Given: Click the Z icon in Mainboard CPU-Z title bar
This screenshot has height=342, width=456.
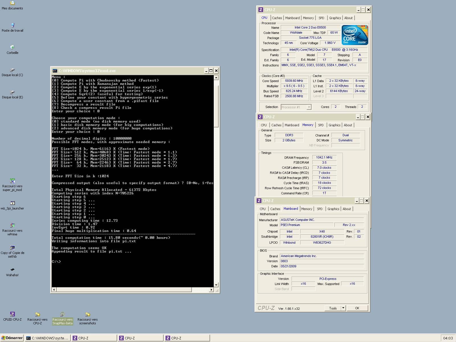Looking at the screenshot, I should coord(259,201).
